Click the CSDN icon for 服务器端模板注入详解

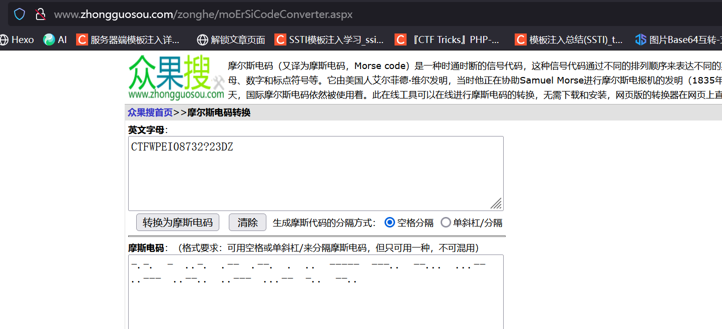[82, 39]
